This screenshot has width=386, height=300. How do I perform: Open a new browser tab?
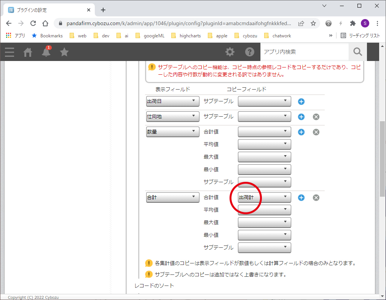coord(103,10)
